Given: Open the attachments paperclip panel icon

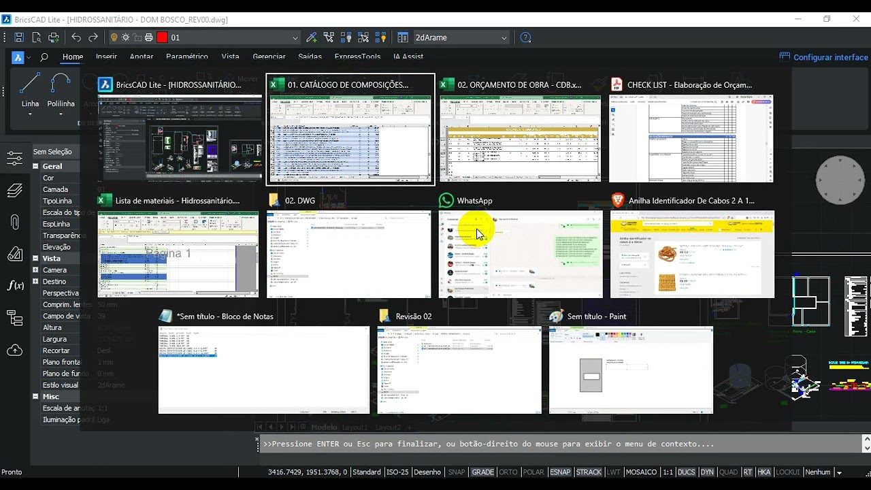Looking at the screenshot, I should pyautogui.click(x=14, y=223).
